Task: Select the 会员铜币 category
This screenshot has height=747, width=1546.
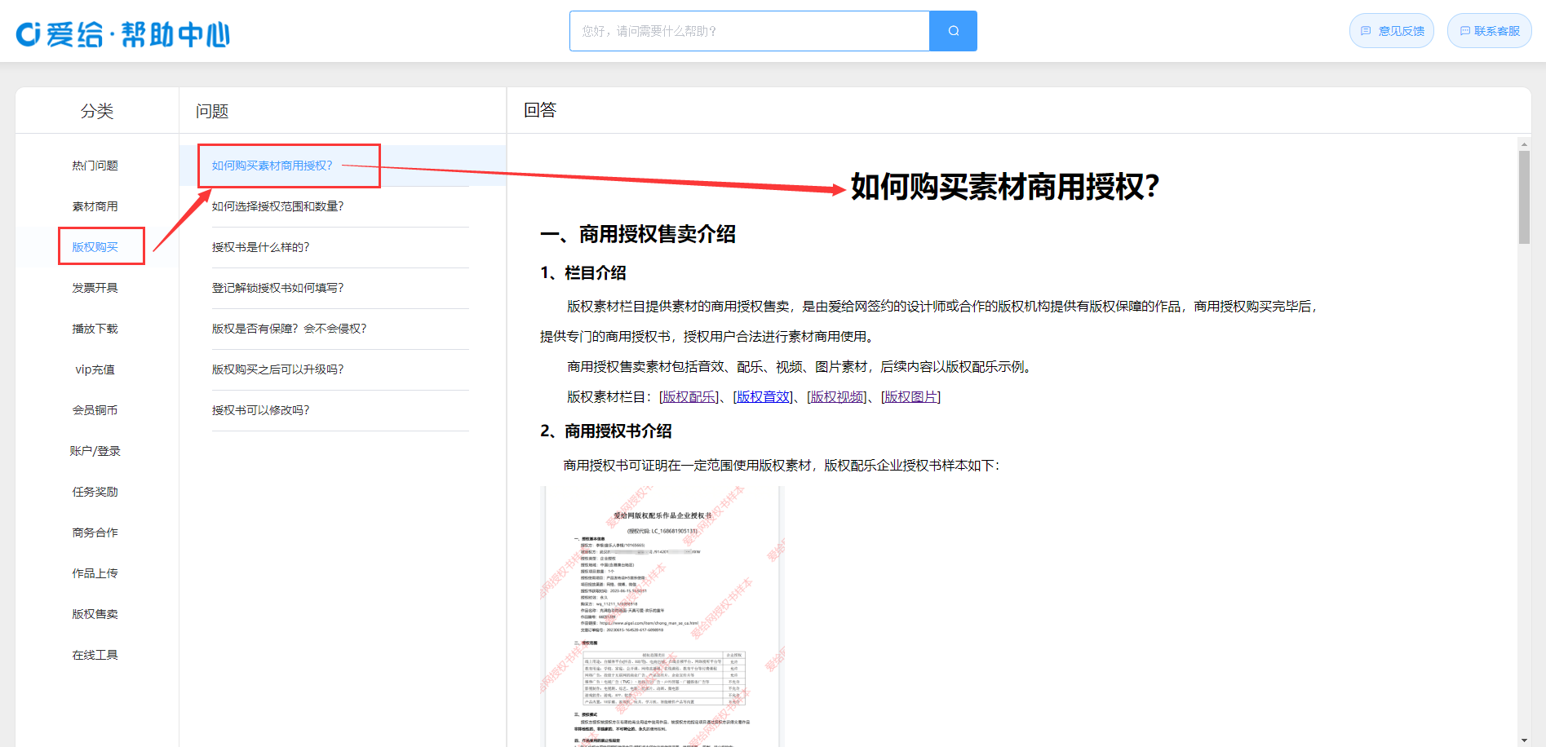Action: [95, 410]
